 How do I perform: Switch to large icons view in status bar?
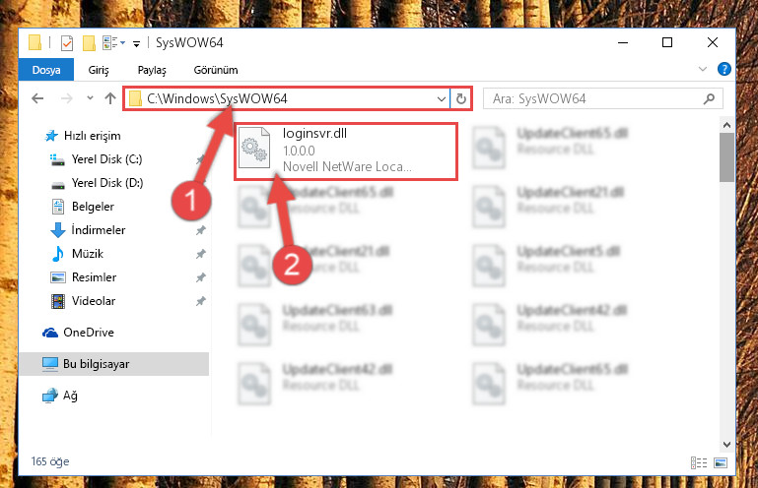click(x=721, y=462)
